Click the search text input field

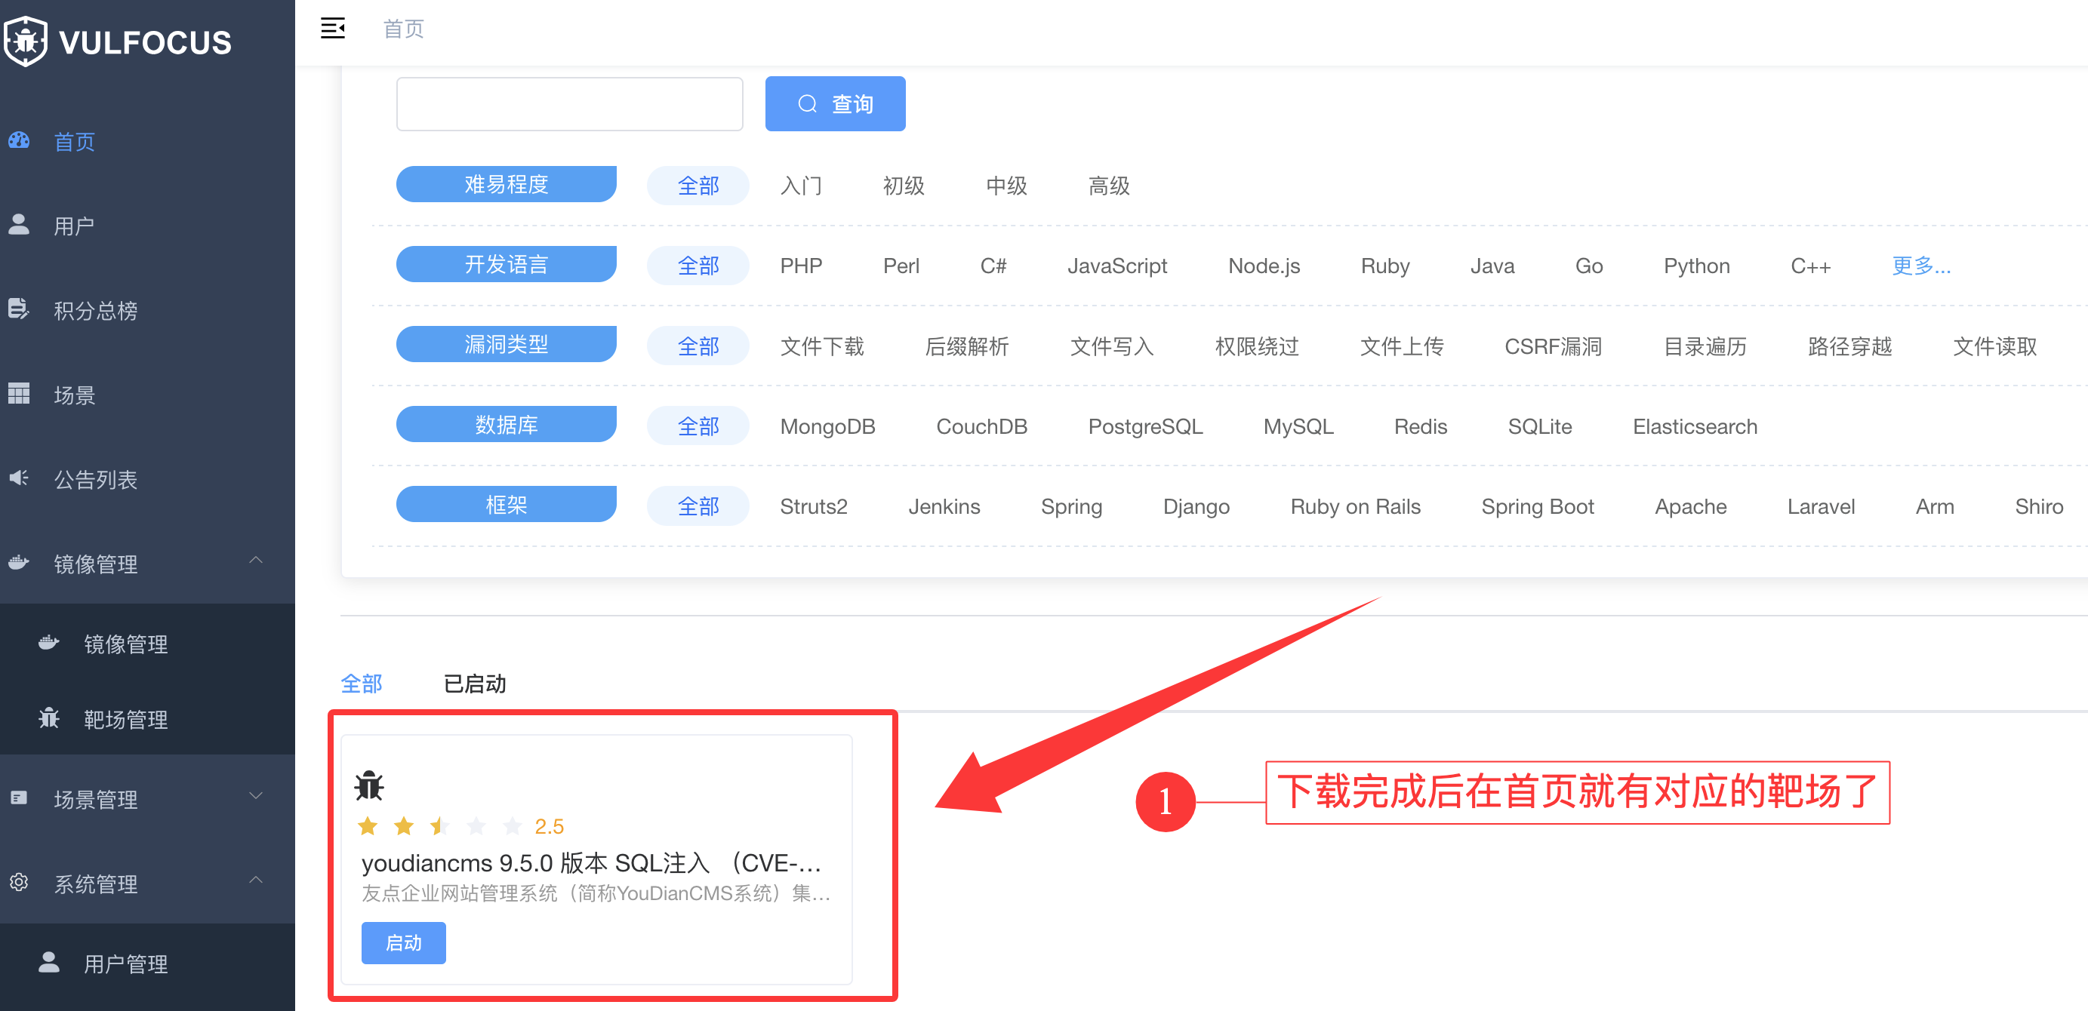pyautogui.click(x=569, y=103)
